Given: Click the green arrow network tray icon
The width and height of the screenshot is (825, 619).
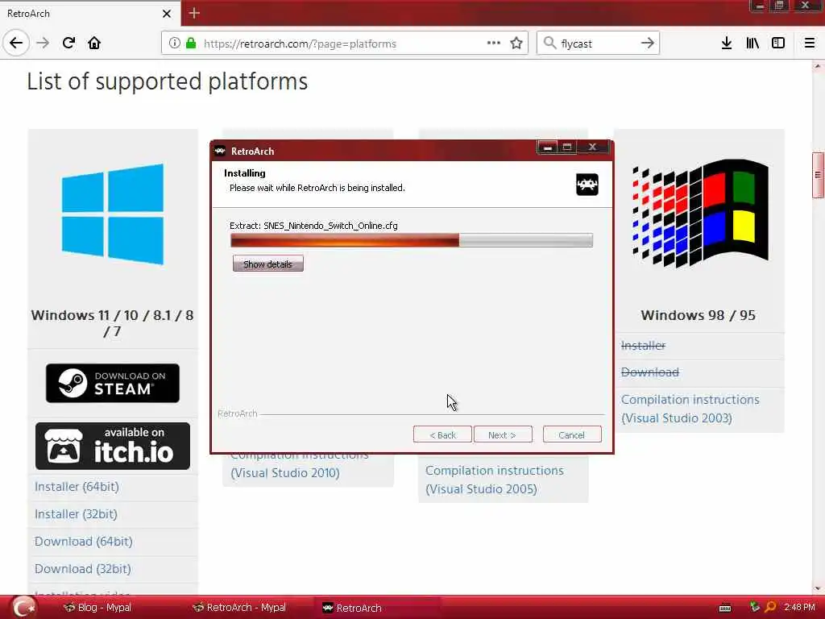Looking at the screenshot, I should (755, 607).
